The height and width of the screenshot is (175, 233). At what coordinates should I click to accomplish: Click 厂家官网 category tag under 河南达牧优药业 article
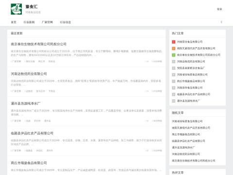point(16,91)
